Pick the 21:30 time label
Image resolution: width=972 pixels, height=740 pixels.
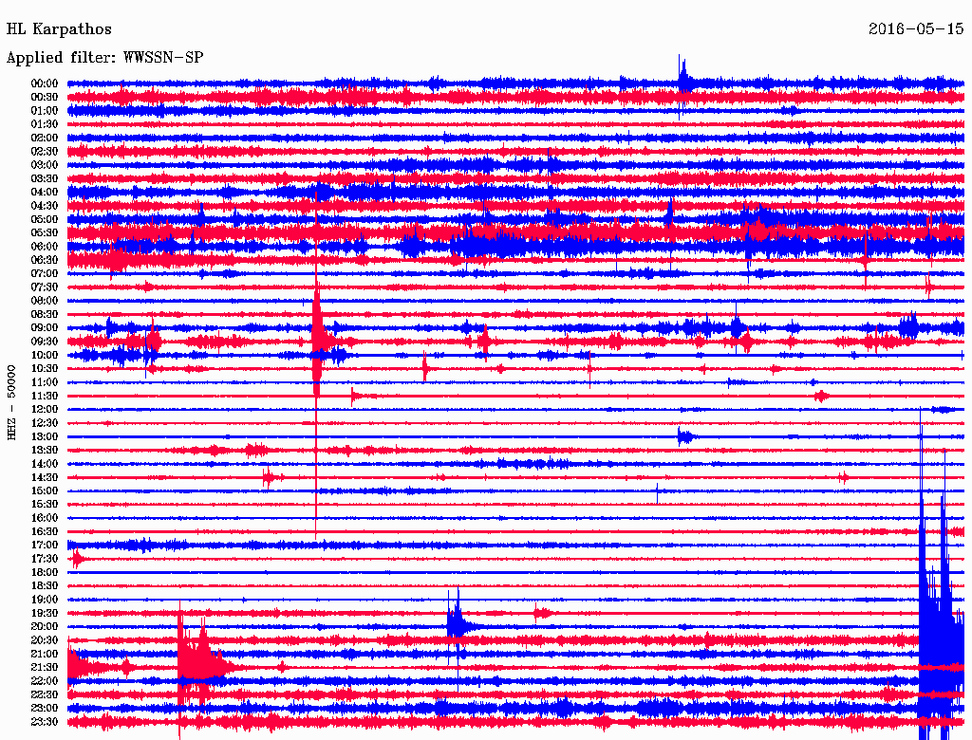pos(45,668)
